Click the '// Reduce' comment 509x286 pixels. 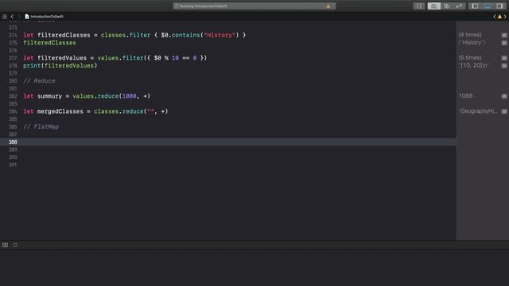coord(39,81)
